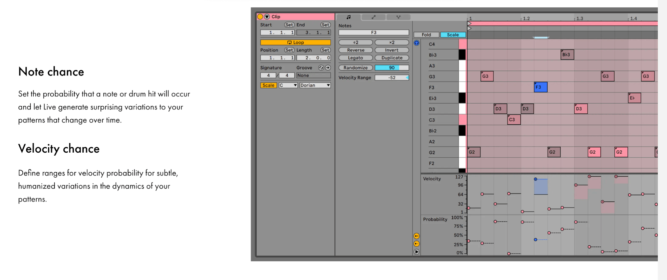Click the round play-arrow icon under lane toggles

(x=416, y=252)
